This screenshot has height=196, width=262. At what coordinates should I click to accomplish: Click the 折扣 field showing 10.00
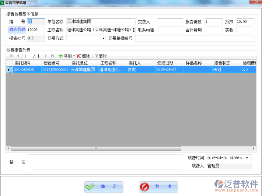click(x=245, y=22)
